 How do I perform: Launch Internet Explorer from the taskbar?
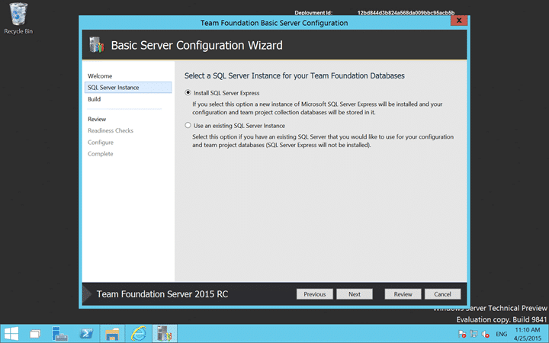(x=138, y=334)
